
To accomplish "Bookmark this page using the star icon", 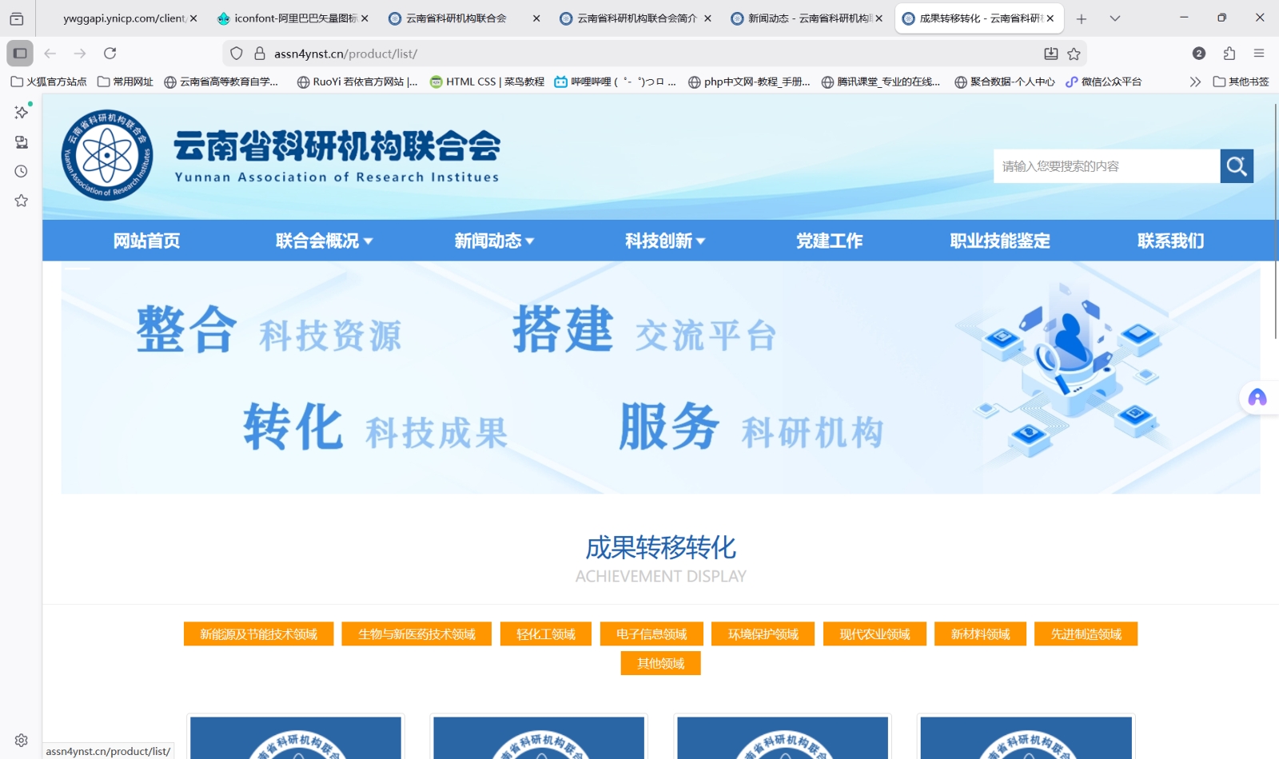I will (1075, 54).
